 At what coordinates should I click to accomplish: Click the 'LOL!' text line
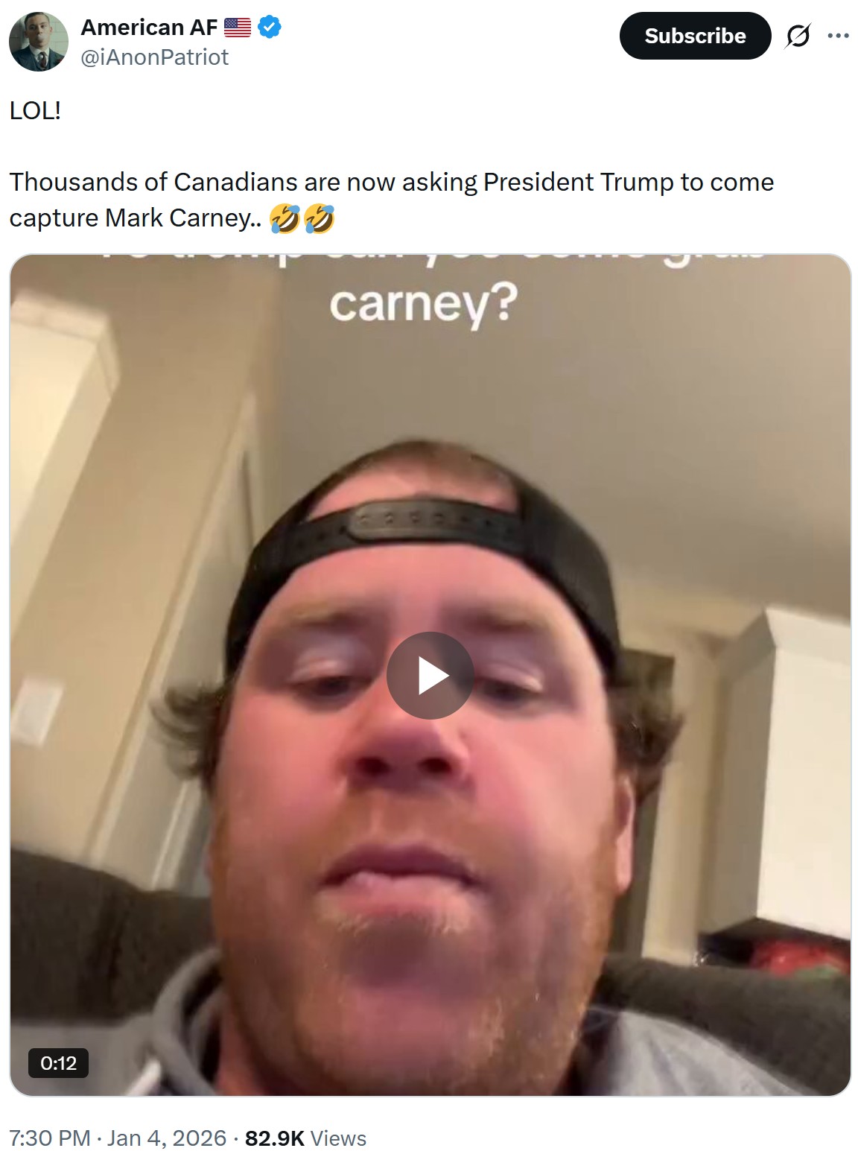click(x=35, y=110)
